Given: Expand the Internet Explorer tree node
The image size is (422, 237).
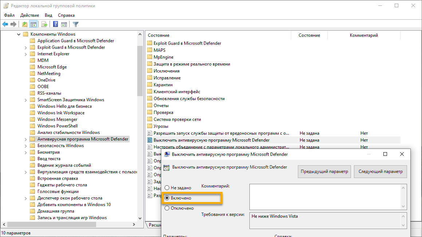Looking at the screenshot, I should point(25,54).
